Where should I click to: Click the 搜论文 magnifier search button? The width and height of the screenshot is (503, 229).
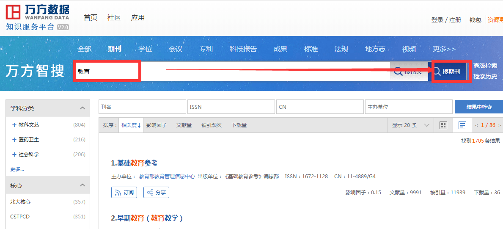[x=409, y=71]
